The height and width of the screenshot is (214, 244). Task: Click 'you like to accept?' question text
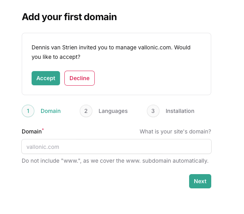[56, 57]
